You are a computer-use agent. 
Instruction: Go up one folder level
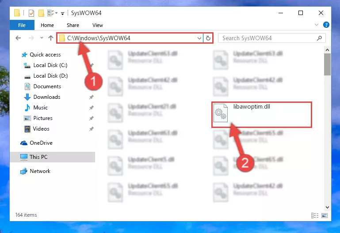(x=51, y=38)
